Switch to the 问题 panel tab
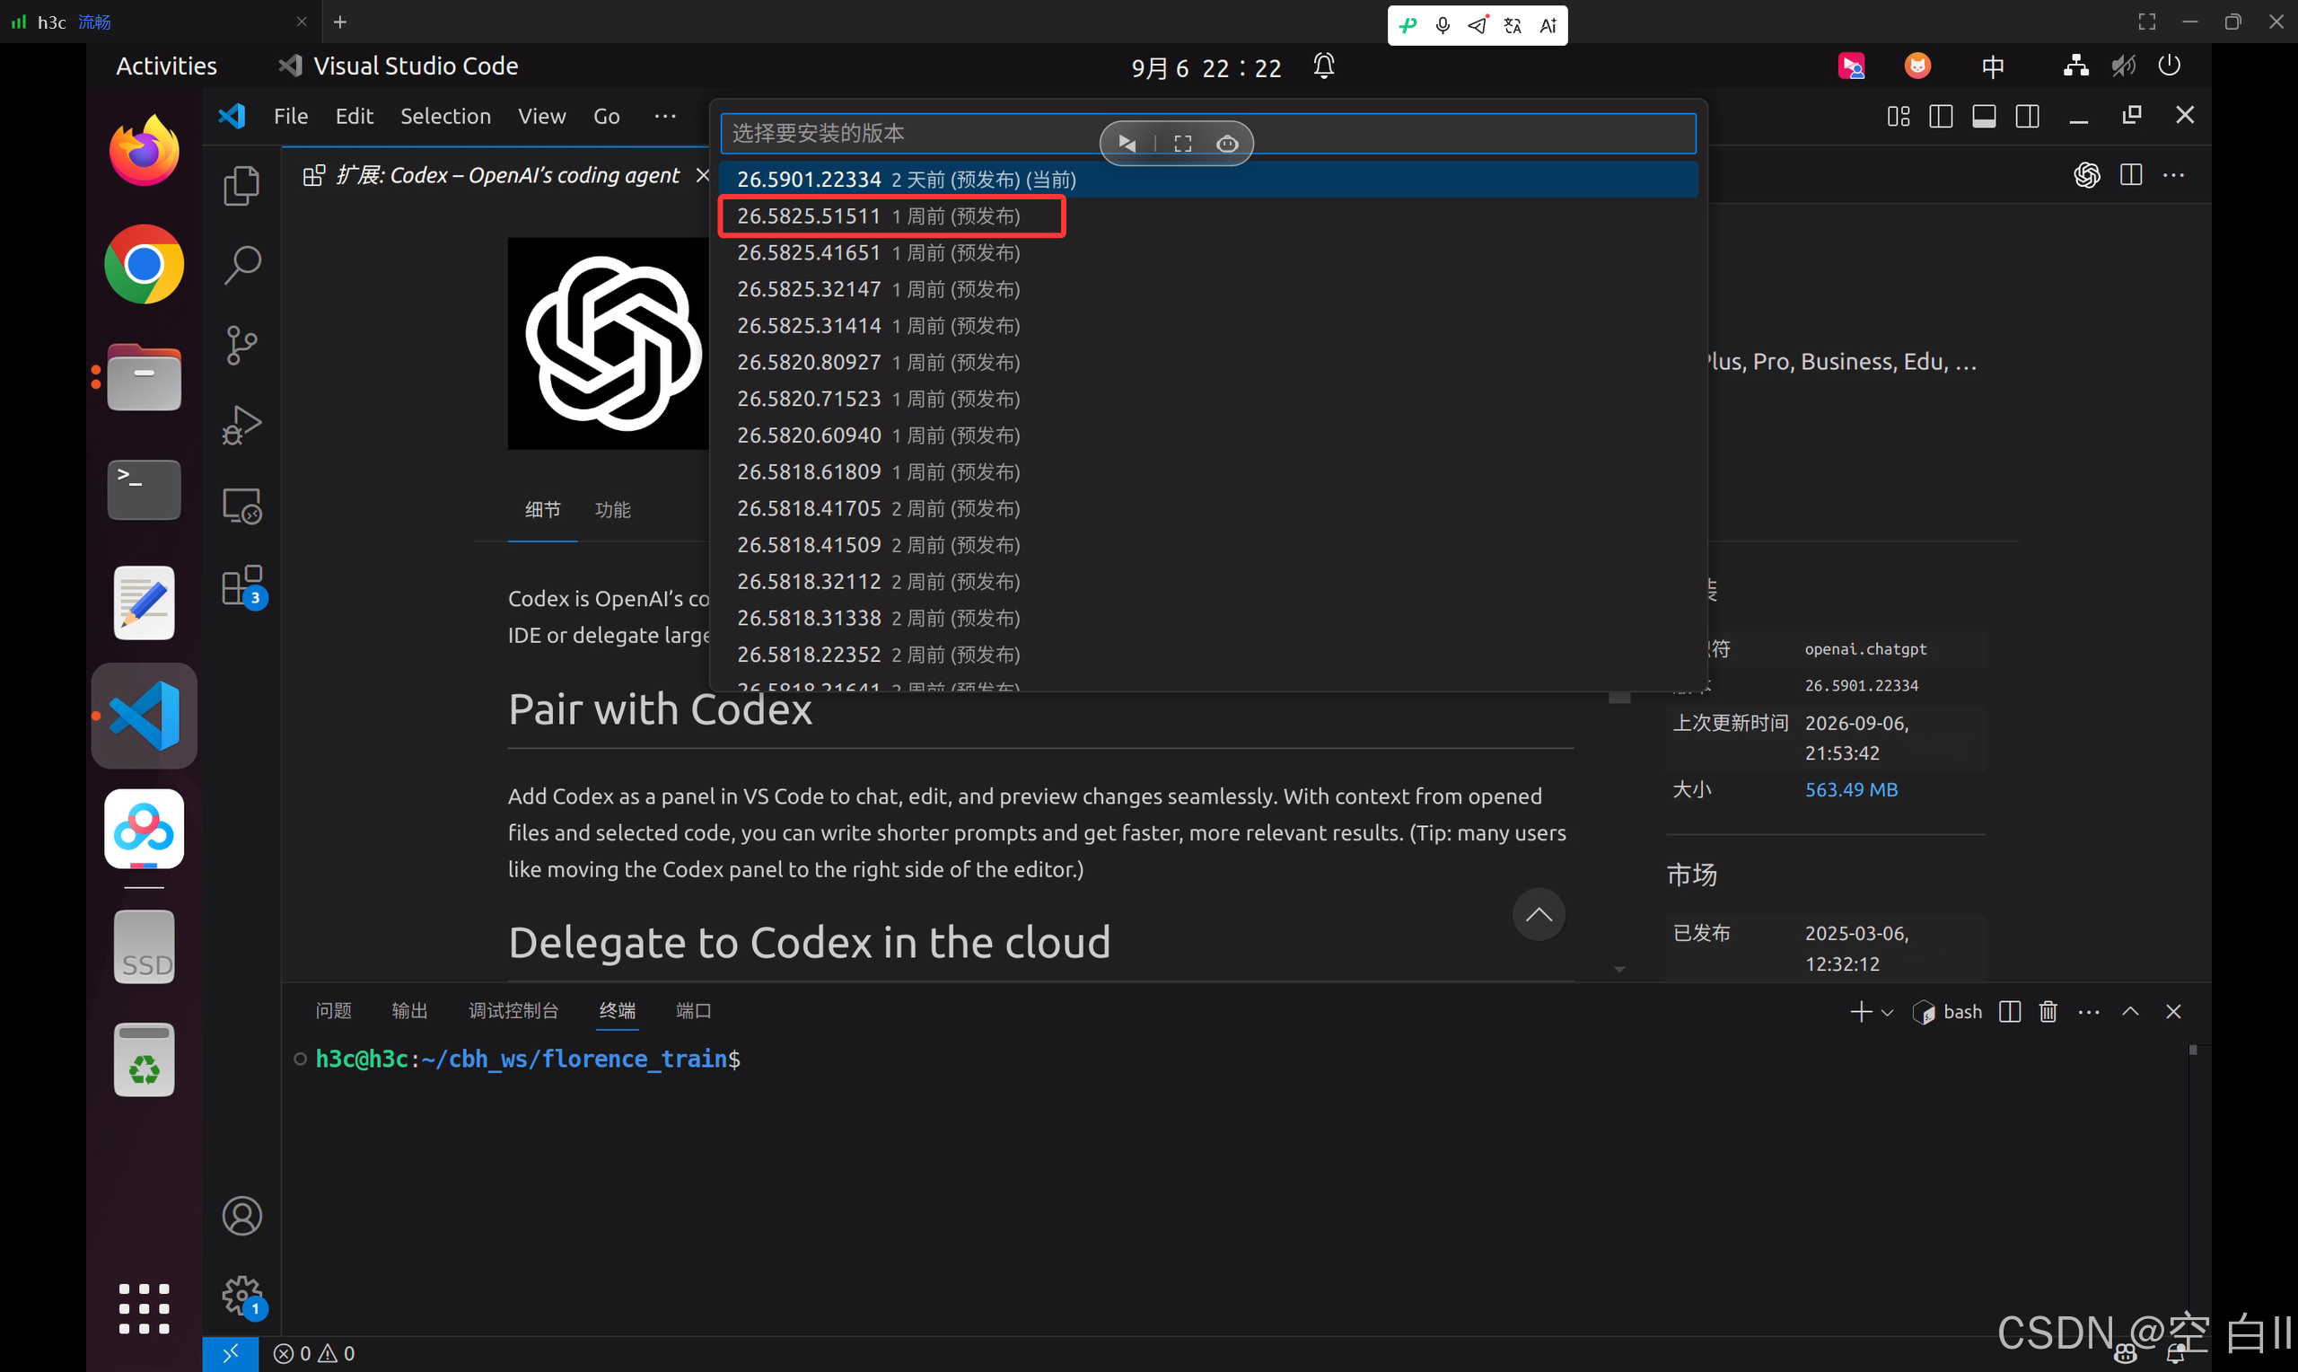 pos(334,1010)
